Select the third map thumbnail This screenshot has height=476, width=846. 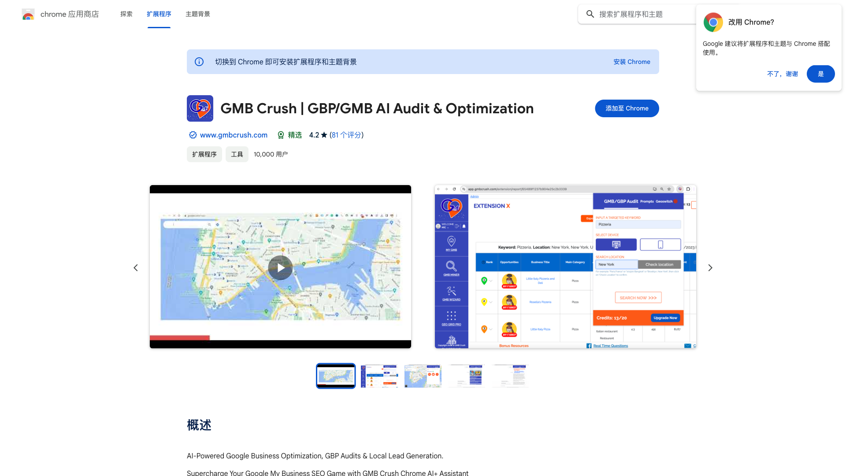tap(423, 376)
